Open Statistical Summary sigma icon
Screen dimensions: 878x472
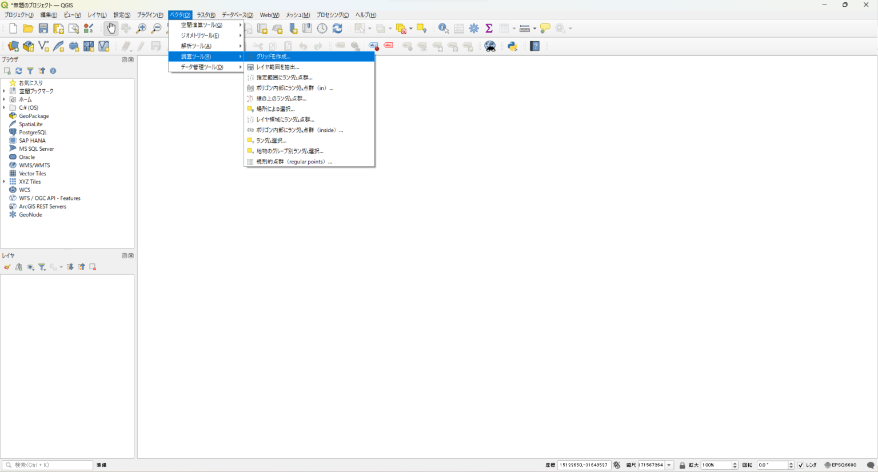489,28
